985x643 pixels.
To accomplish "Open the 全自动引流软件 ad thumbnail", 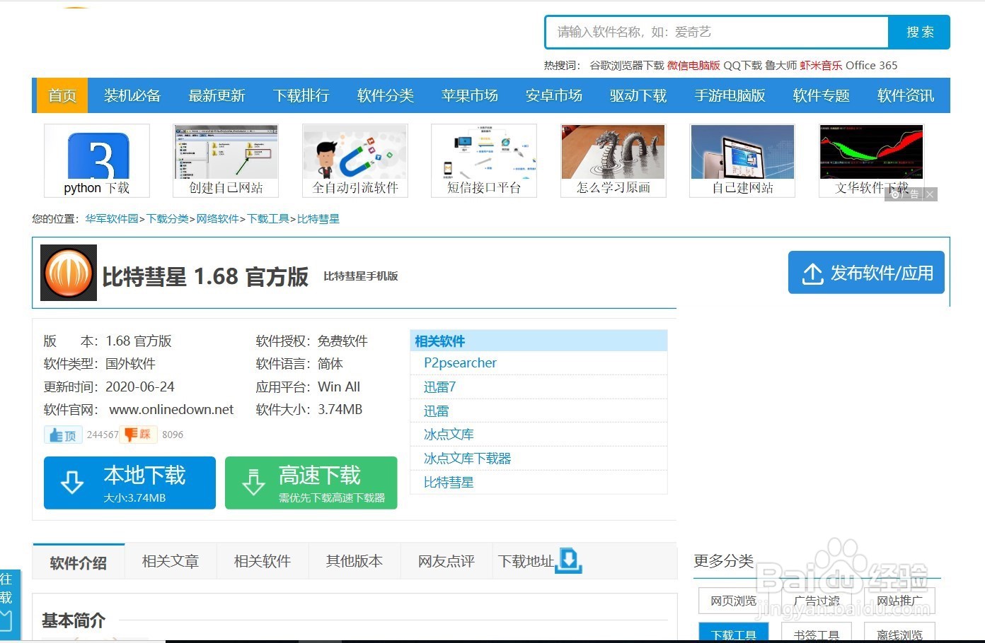I will tap(355, 160).
